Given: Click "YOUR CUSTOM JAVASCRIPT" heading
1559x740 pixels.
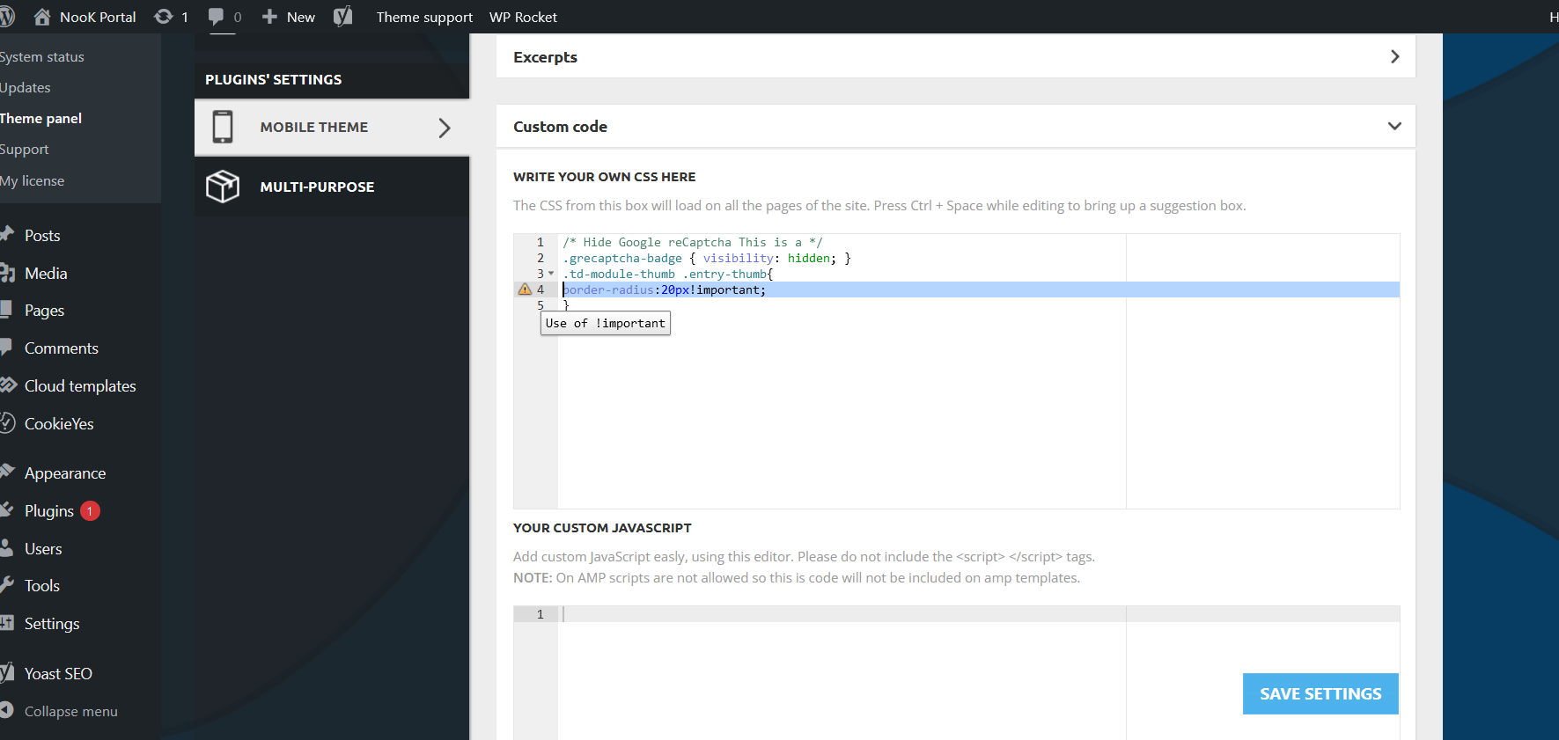Looking at the screenshot, I should click(602, 528).
